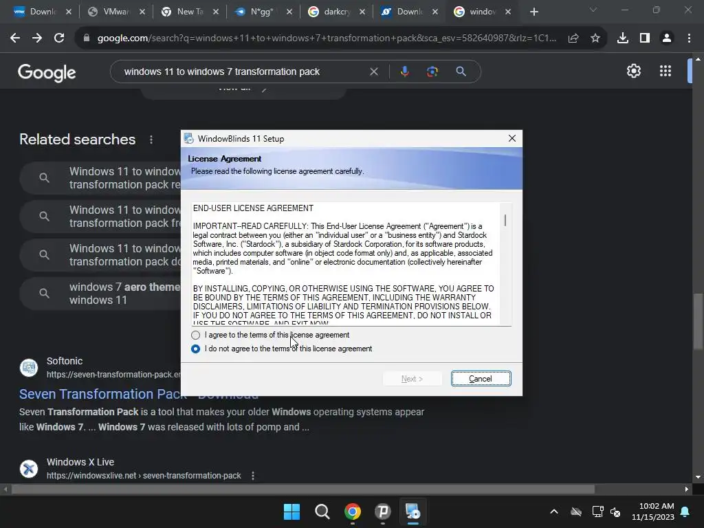
Task: Open the Chrome profile menu
Action: pyautogui.click(x=667, y=38)
